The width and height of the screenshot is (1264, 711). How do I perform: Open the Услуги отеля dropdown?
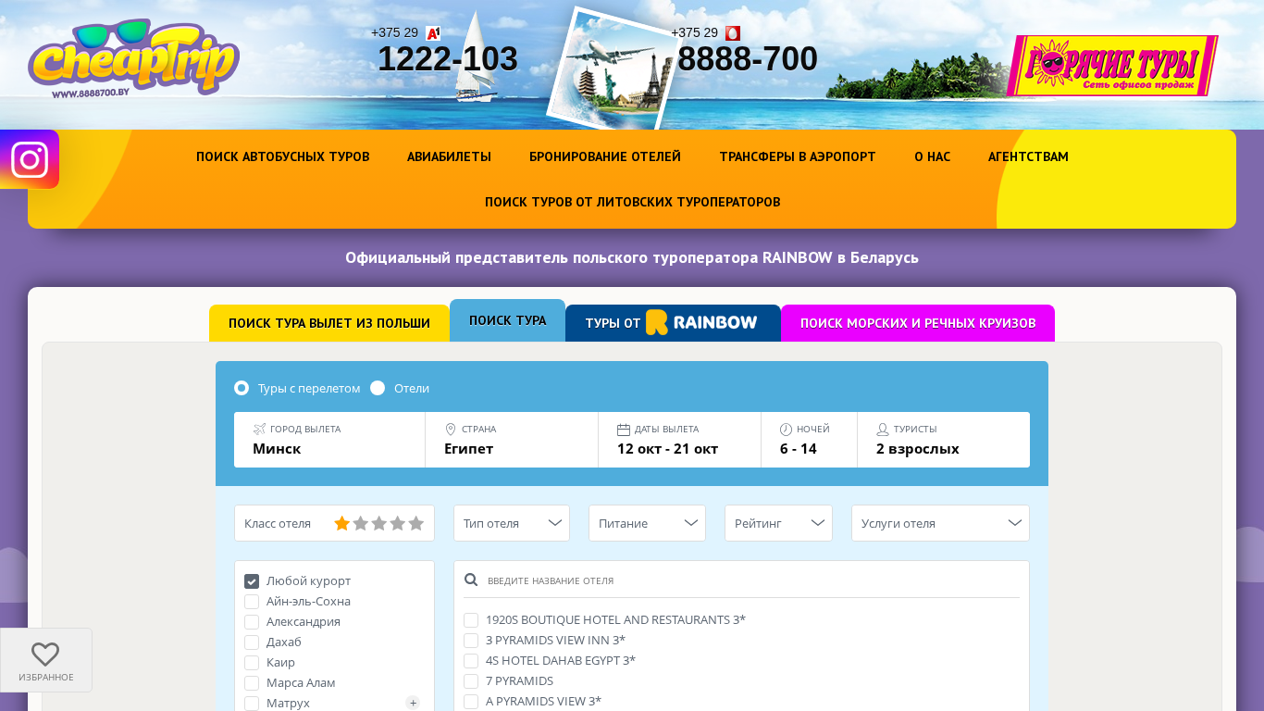click(940, 523)
